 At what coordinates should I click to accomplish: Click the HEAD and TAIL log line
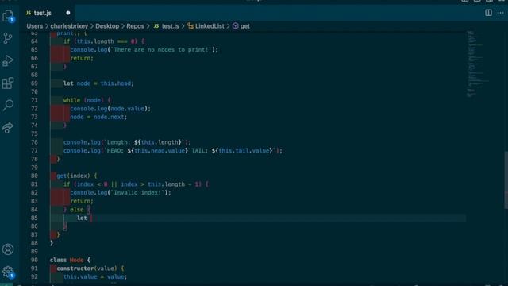pos(173,151)
